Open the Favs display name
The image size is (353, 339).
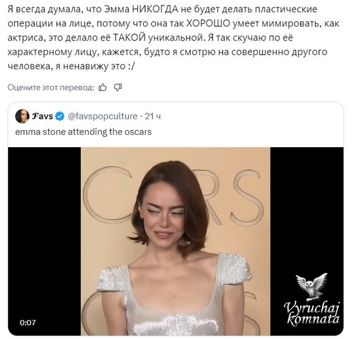42,116
